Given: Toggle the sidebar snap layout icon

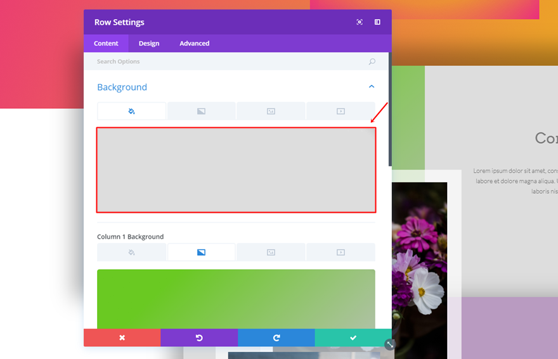Looking at the screenshot, I should tap(377, 22).
